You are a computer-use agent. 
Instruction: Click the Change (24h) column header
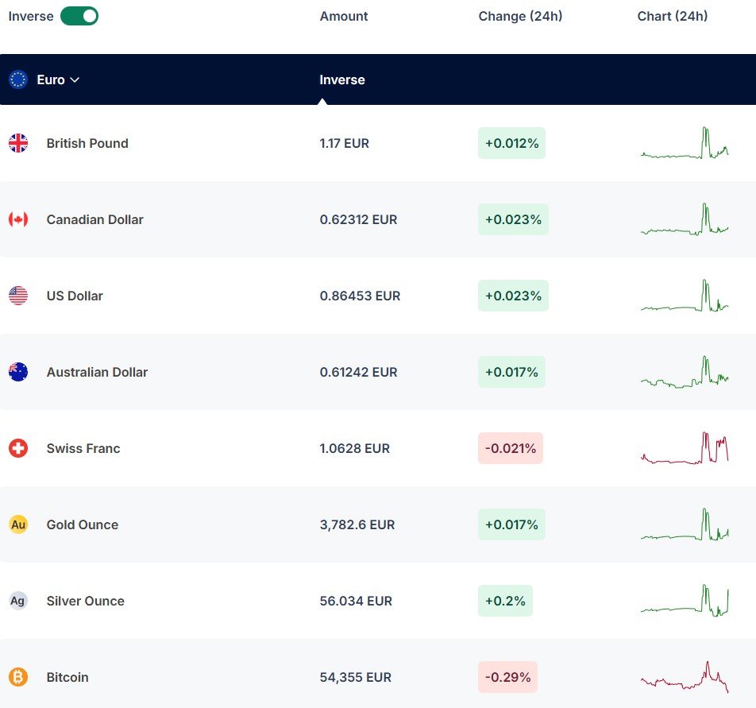(520, 16)
